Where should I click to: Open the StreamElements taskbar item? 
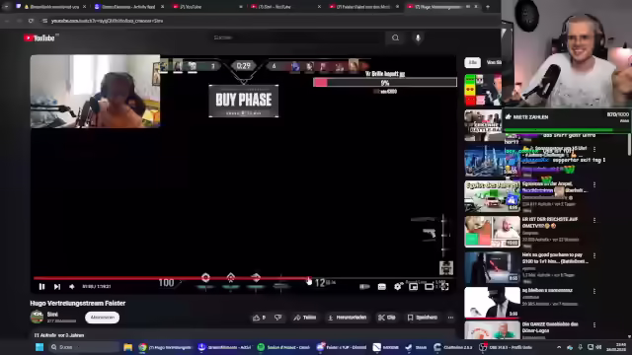(225, 347)
